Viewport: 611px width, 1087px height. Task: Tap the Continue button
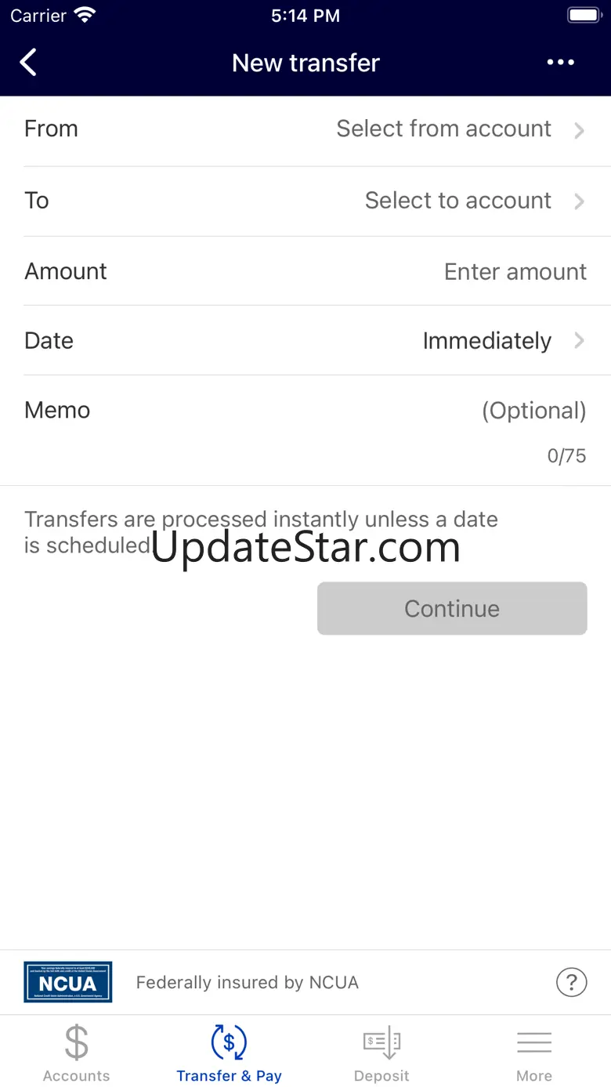click(x=452, y=608)
